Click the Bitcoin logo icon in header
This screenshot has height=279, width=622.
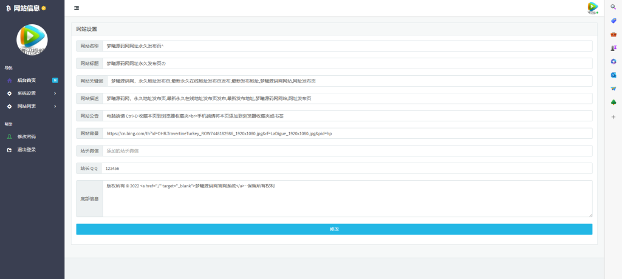click(9, 8)
